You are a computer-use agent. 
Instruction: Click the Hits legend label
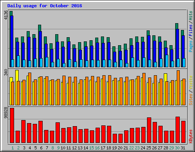[191, 16]
